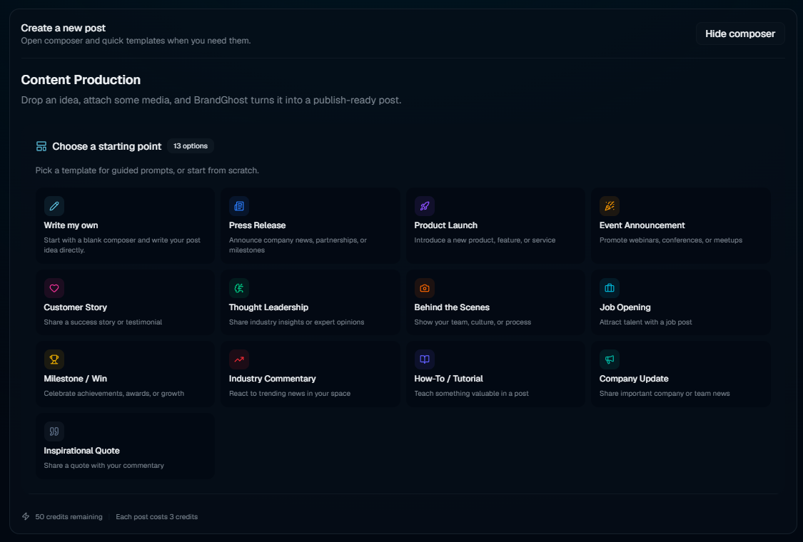The height and width of the screenshot is (542, 803).
Task: Select the Inspirational Quote template title
Action: point(81,451)
